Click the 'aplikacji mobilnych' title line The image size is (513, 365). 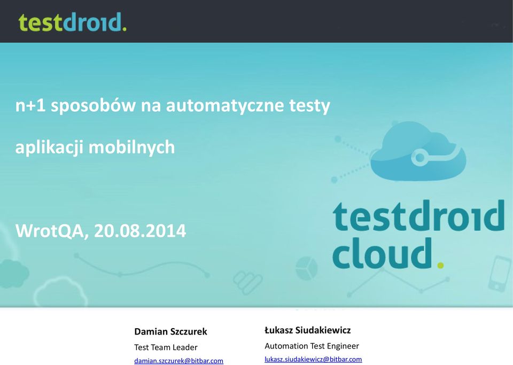[x=95, y=147]
